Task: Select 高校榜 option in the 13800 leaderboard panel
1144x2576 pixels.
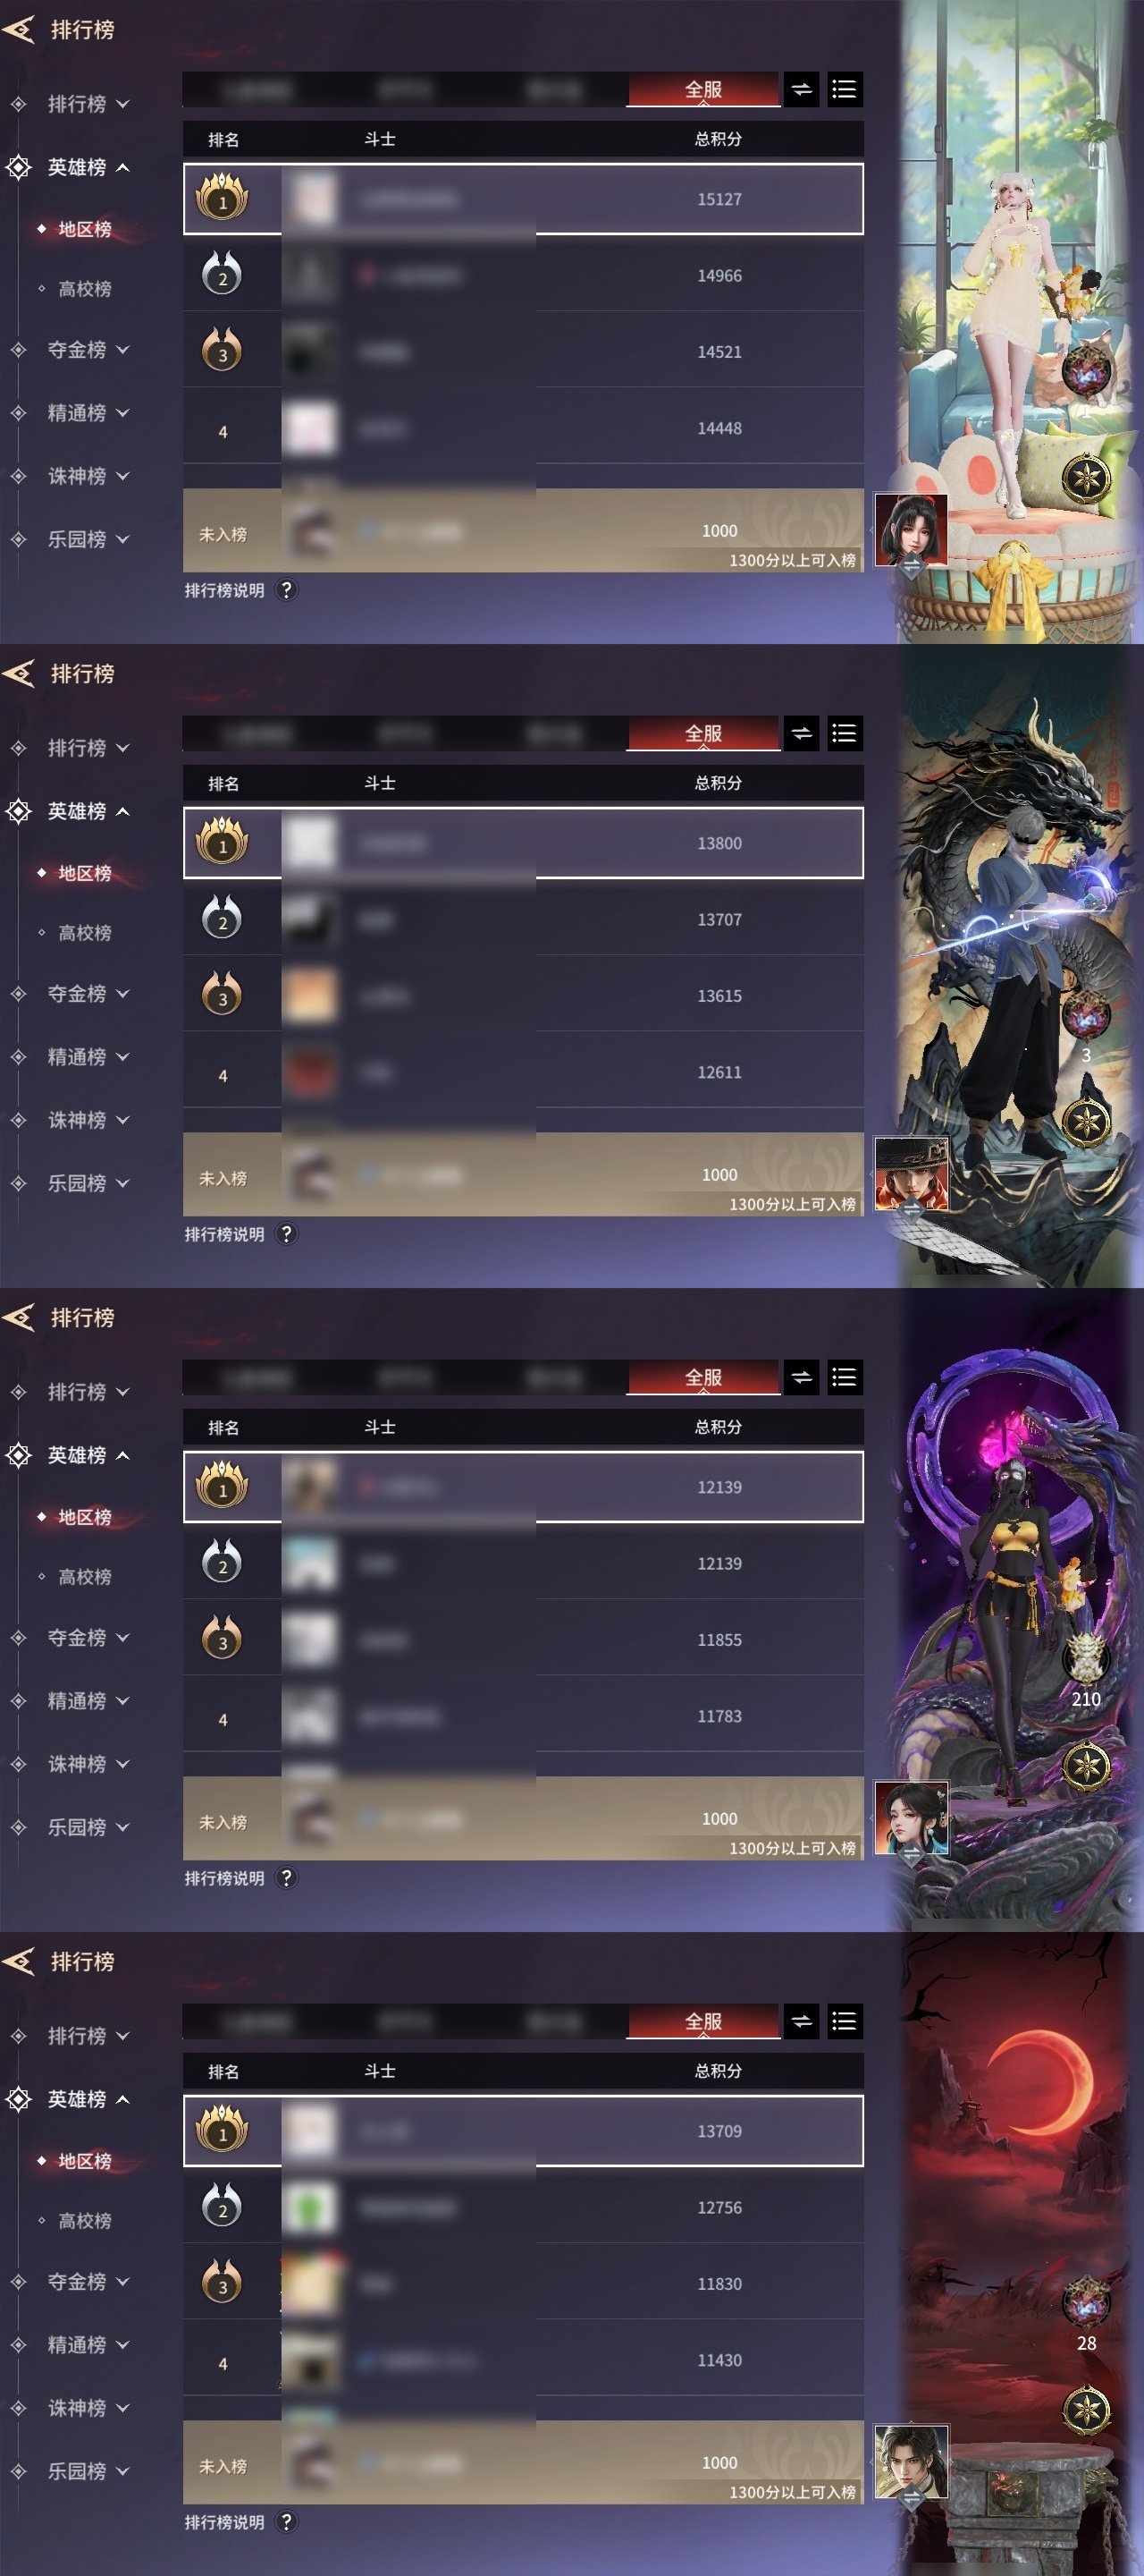Action: [x=84, y=933]
